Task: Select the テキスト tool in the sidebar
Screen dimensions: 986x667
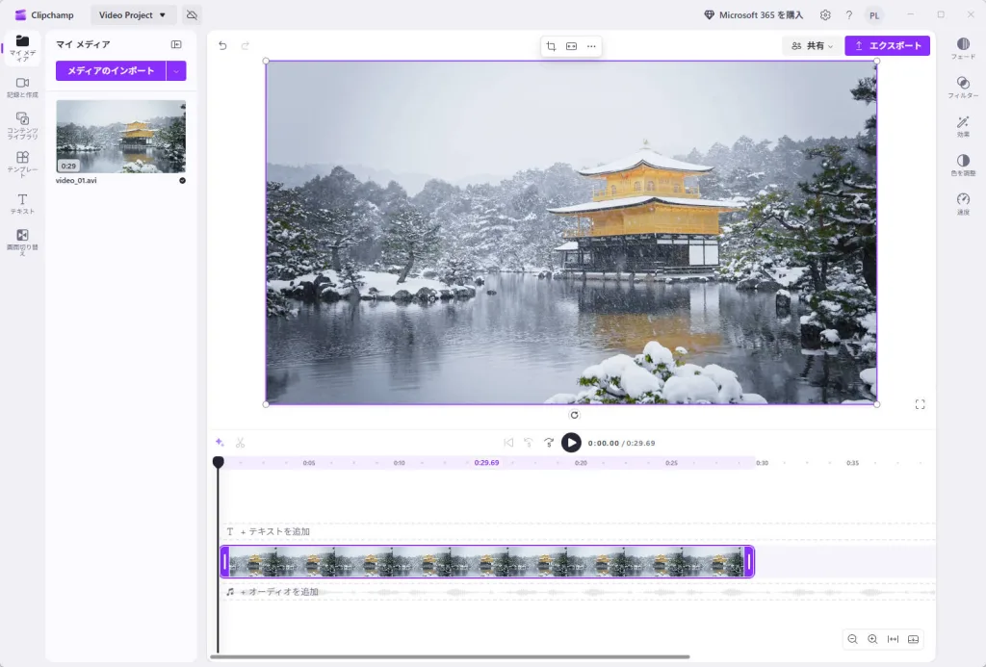Action: point(21,204)
